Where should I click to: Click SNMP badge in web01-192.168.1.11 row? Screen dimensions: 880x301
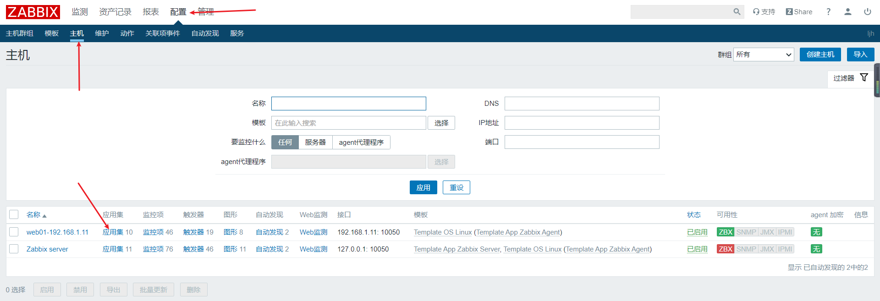coord(746,232)
